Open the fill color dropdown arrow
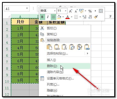117x99 pixels. coord(63,17)
